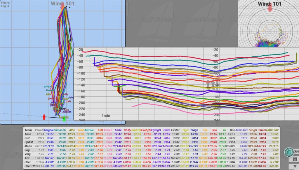Click the Vmg row label
299x170 pixels.
pos(27,154)
